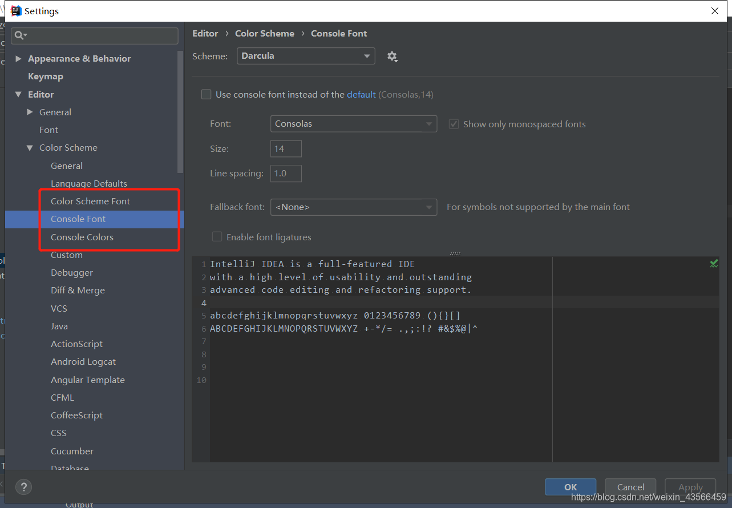This screenshot has width=732, height=508.
Task: Select CFML color scheme item
Action: 62,397
